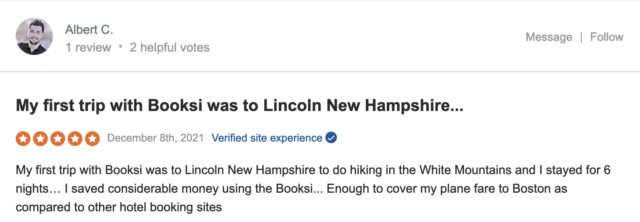Message the reviewer Albert C.

point(549,37)
